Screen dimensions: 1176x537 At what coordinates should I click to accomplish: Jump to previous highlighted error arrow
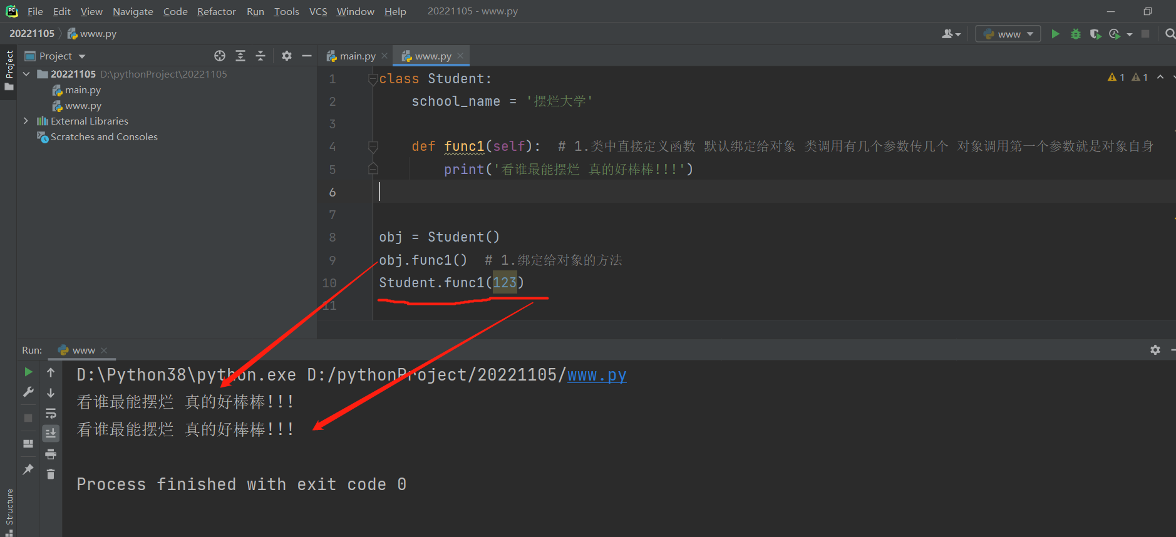pyautogui.click(x=1160, y=77)
